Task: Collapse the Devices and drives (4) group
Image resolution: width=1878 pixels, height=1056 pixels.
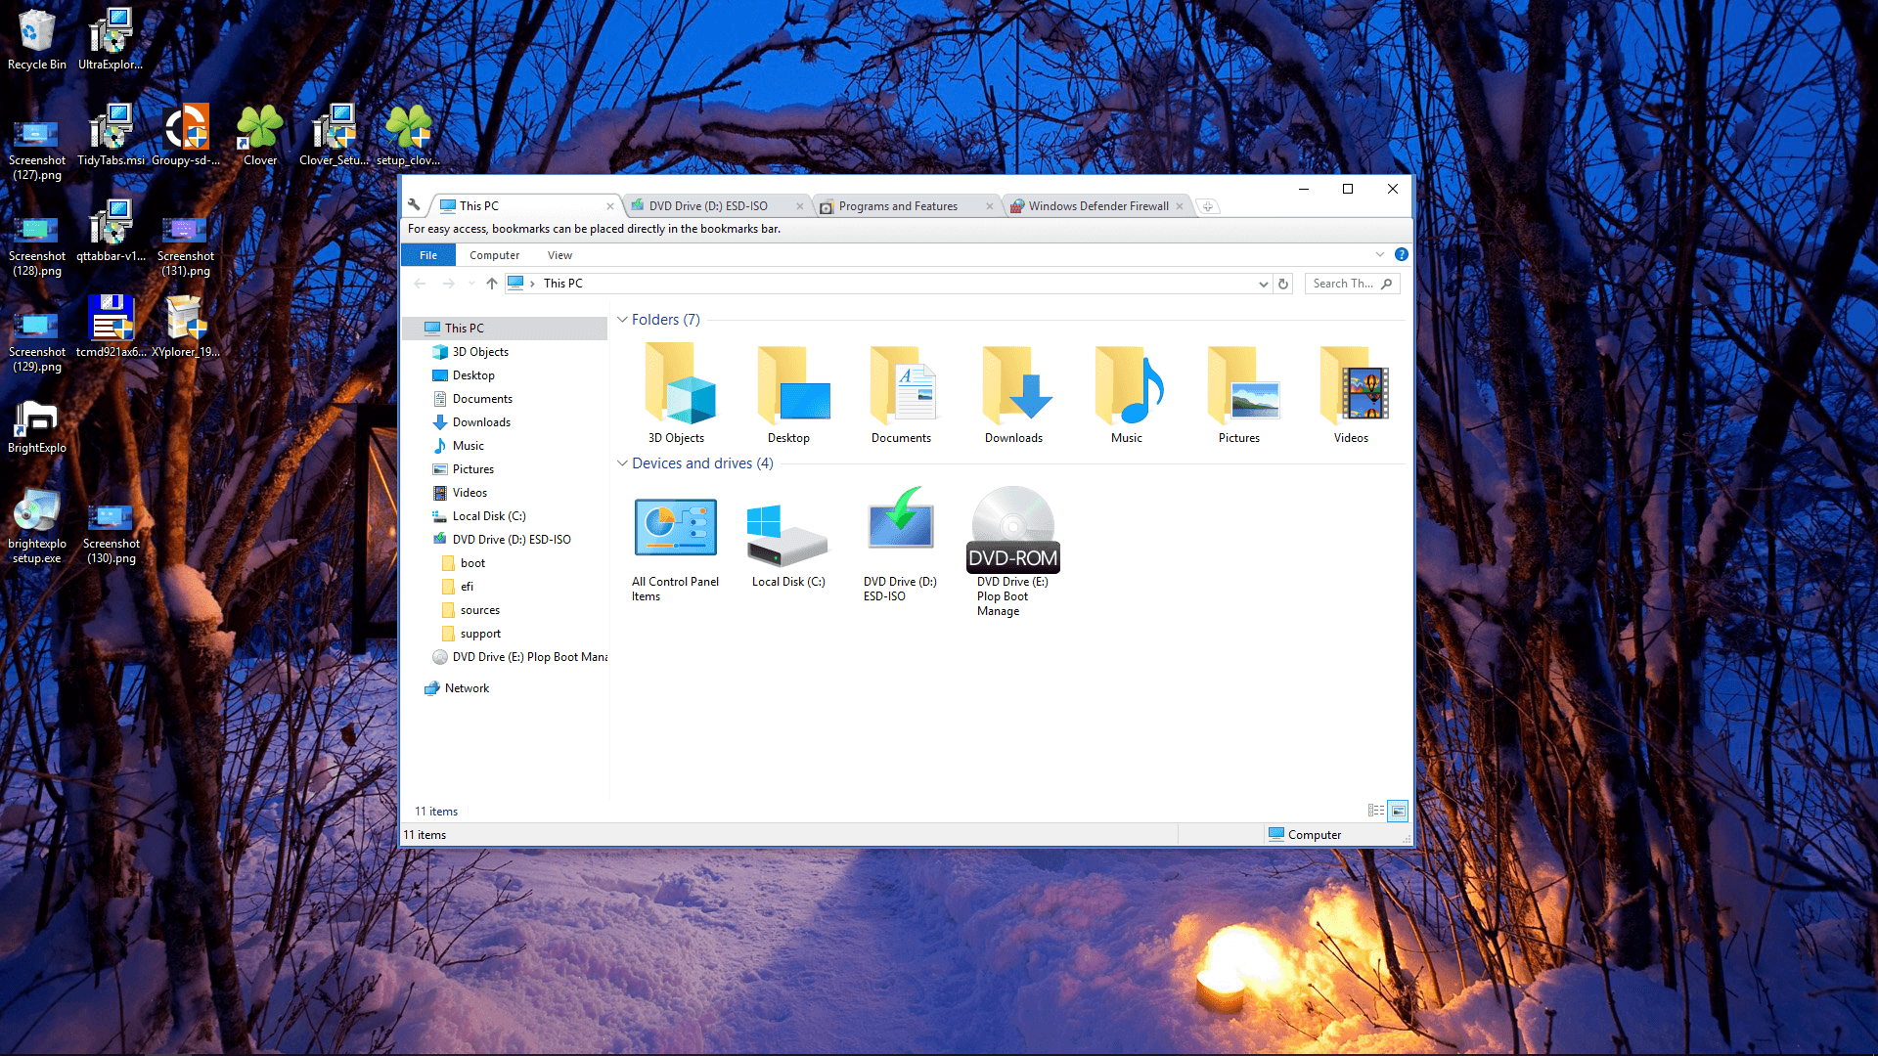Action: 622,463
